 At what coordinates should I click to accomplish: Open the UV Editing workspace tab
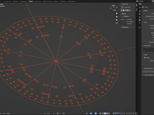click(x=63, y=1)
